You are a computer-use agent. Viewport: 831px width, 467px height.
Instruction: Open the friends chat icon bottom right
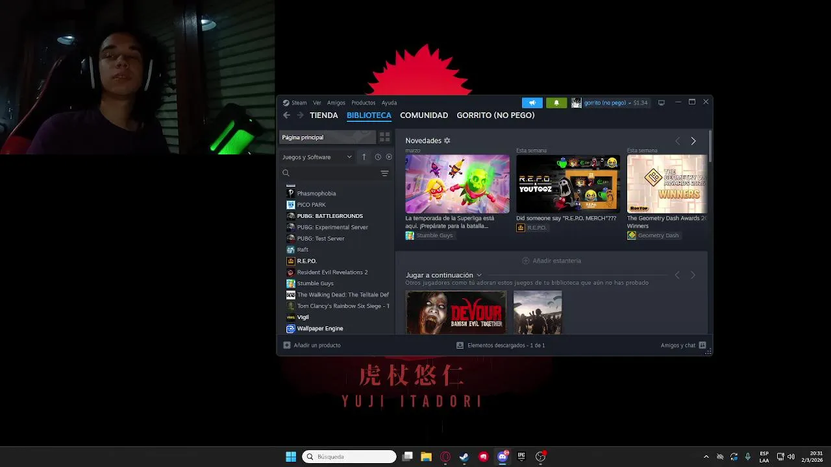(702, 345)
